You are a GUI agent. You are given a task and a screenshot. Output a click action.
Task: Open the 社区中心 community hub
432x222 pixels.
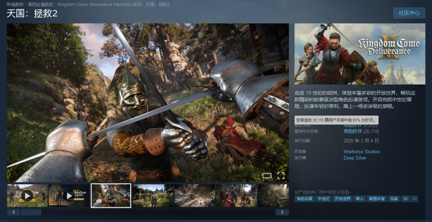pos(409,13)
